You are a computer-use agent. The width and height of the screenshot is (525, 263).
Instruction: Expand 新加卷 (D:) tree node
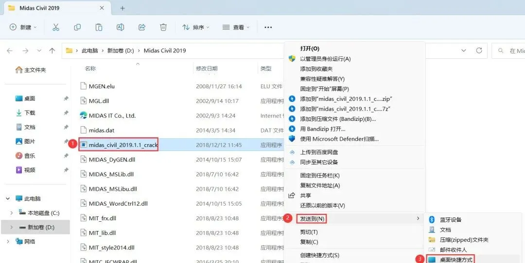click(x=12, y=227)
